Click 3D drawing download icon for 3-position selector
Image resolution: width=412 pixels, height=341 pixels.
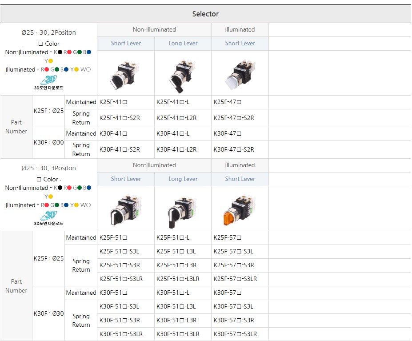pos(48,218)
